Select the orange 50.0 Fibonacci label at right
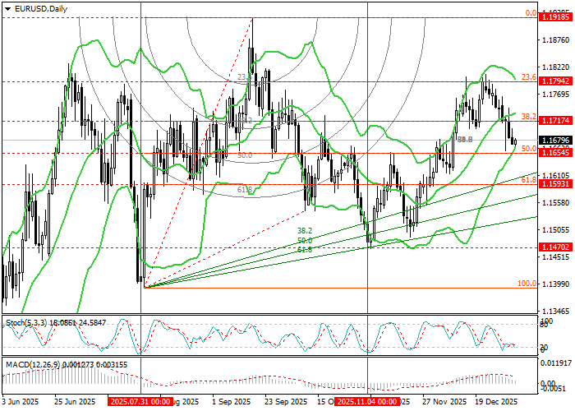Image resolution: width=575 pixels, height=411 pixels. [x=529, y=149]
